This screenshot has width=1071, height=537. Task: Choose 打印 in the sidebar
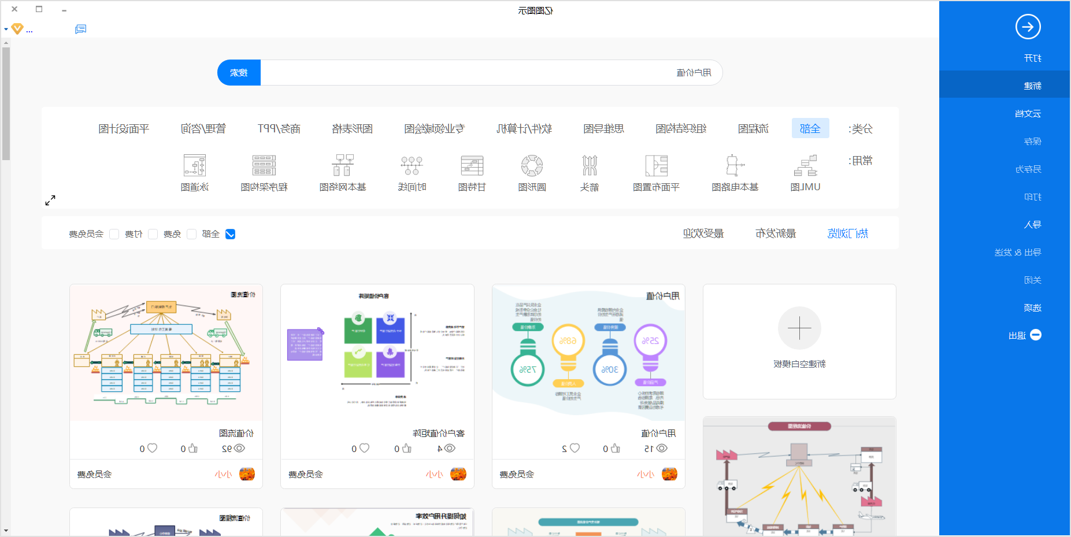tap(1032, 197)
